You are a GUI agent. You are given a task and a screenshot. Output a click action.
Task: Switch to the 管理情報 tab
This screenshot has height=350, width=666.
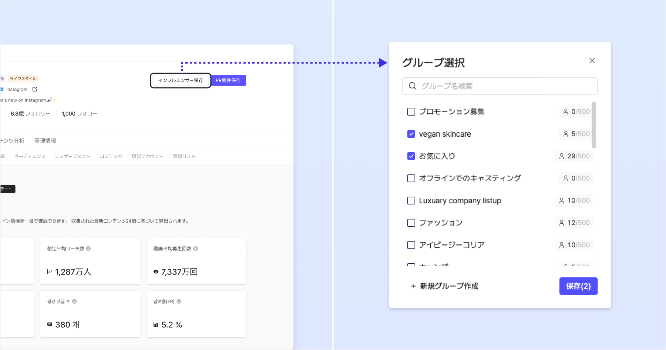45,141
